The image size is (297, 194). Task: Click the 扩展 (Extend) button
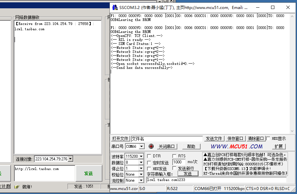[x=279, y=146]
